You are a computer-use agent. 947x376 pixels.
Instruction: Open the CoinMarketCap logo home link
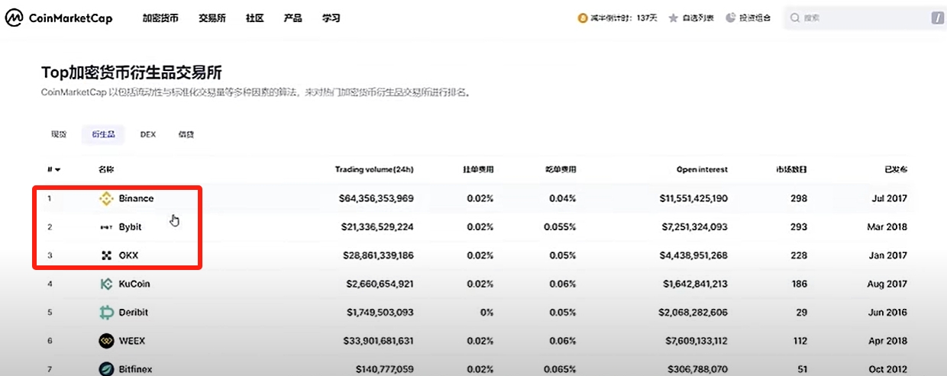pos(60,18)
